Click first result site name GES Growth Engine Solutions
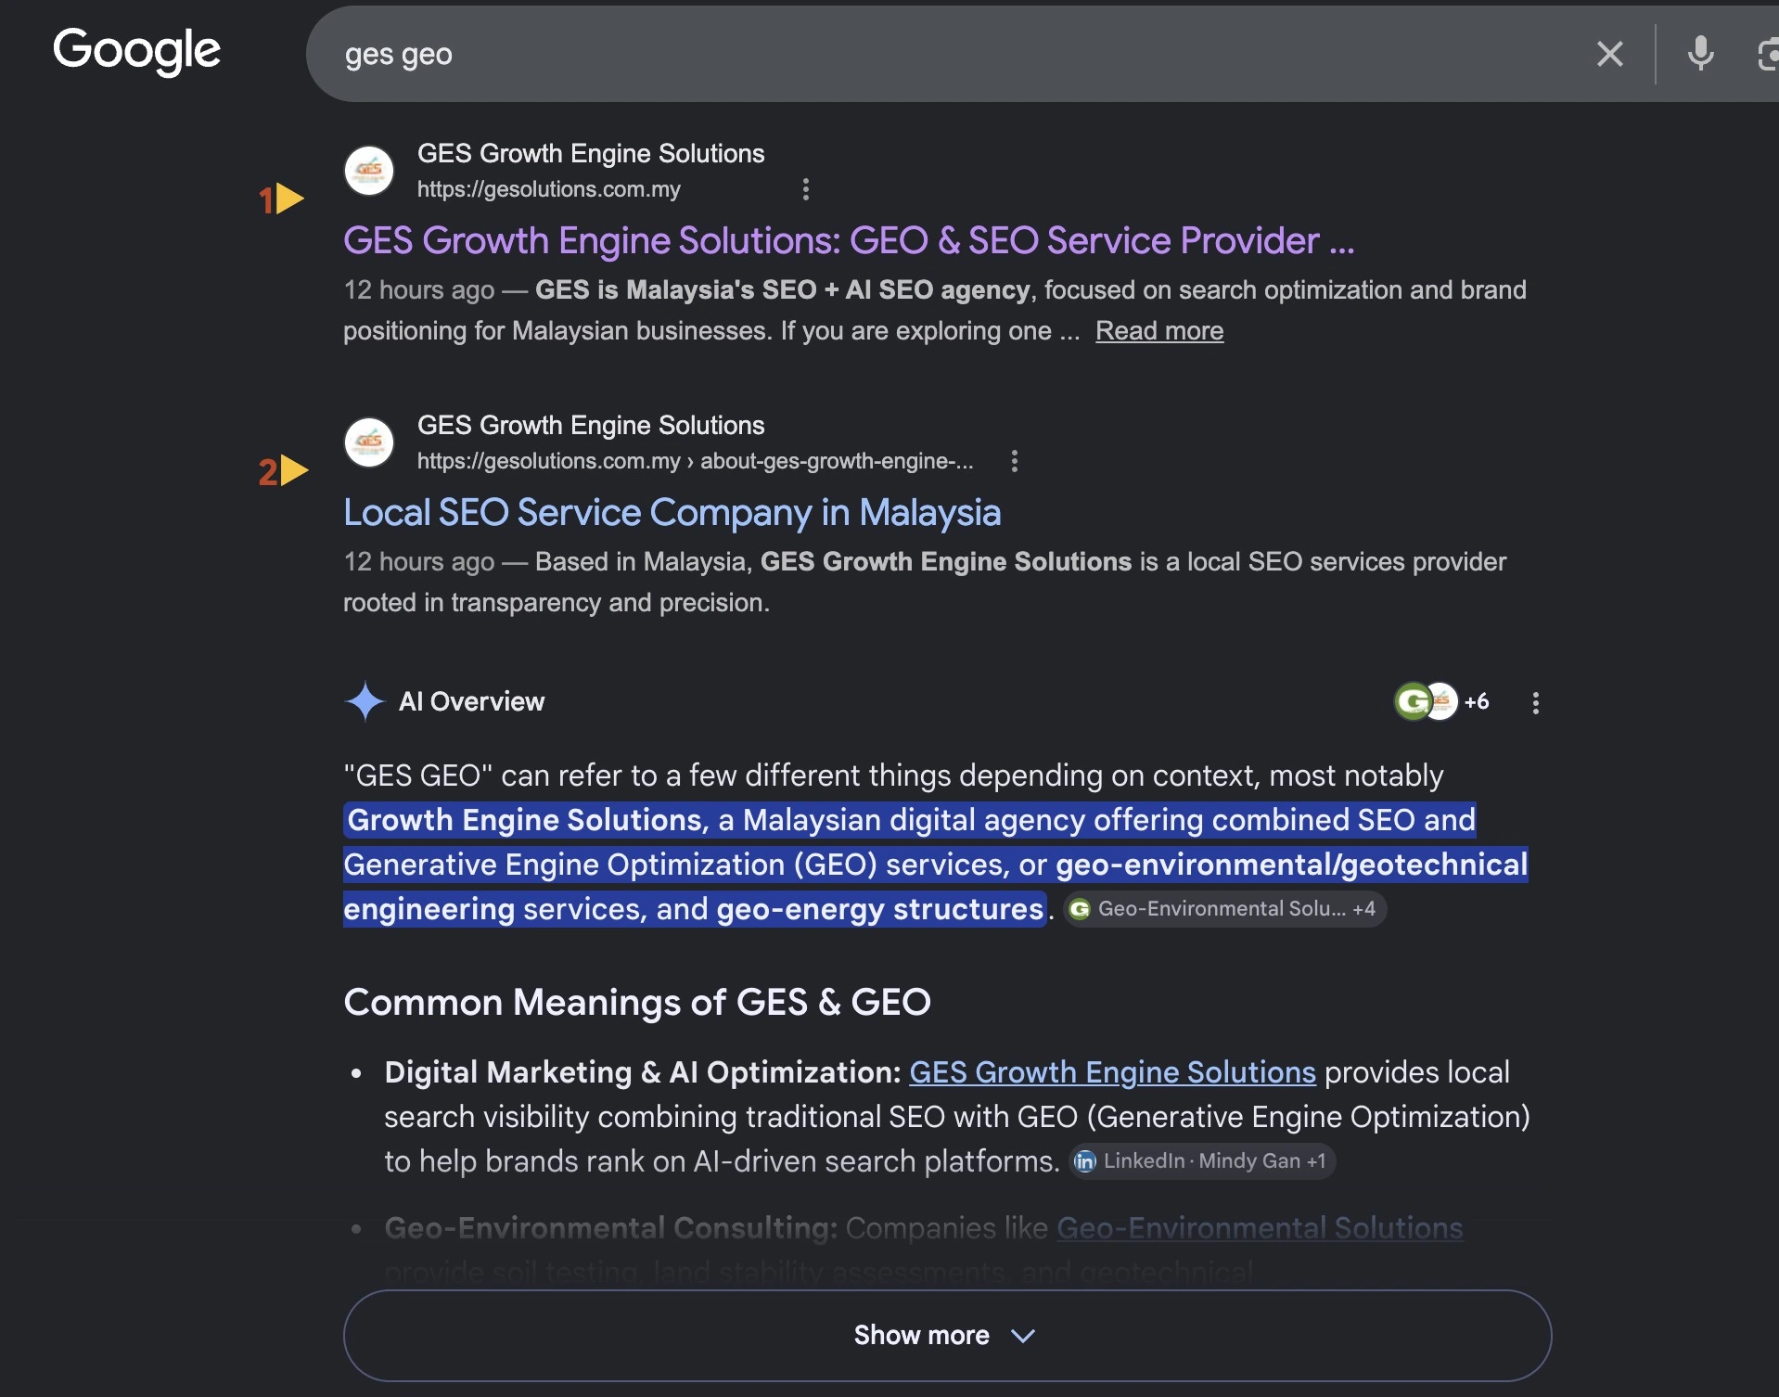The width and height of the screenshot is (1779, 1397). (591, 153)
